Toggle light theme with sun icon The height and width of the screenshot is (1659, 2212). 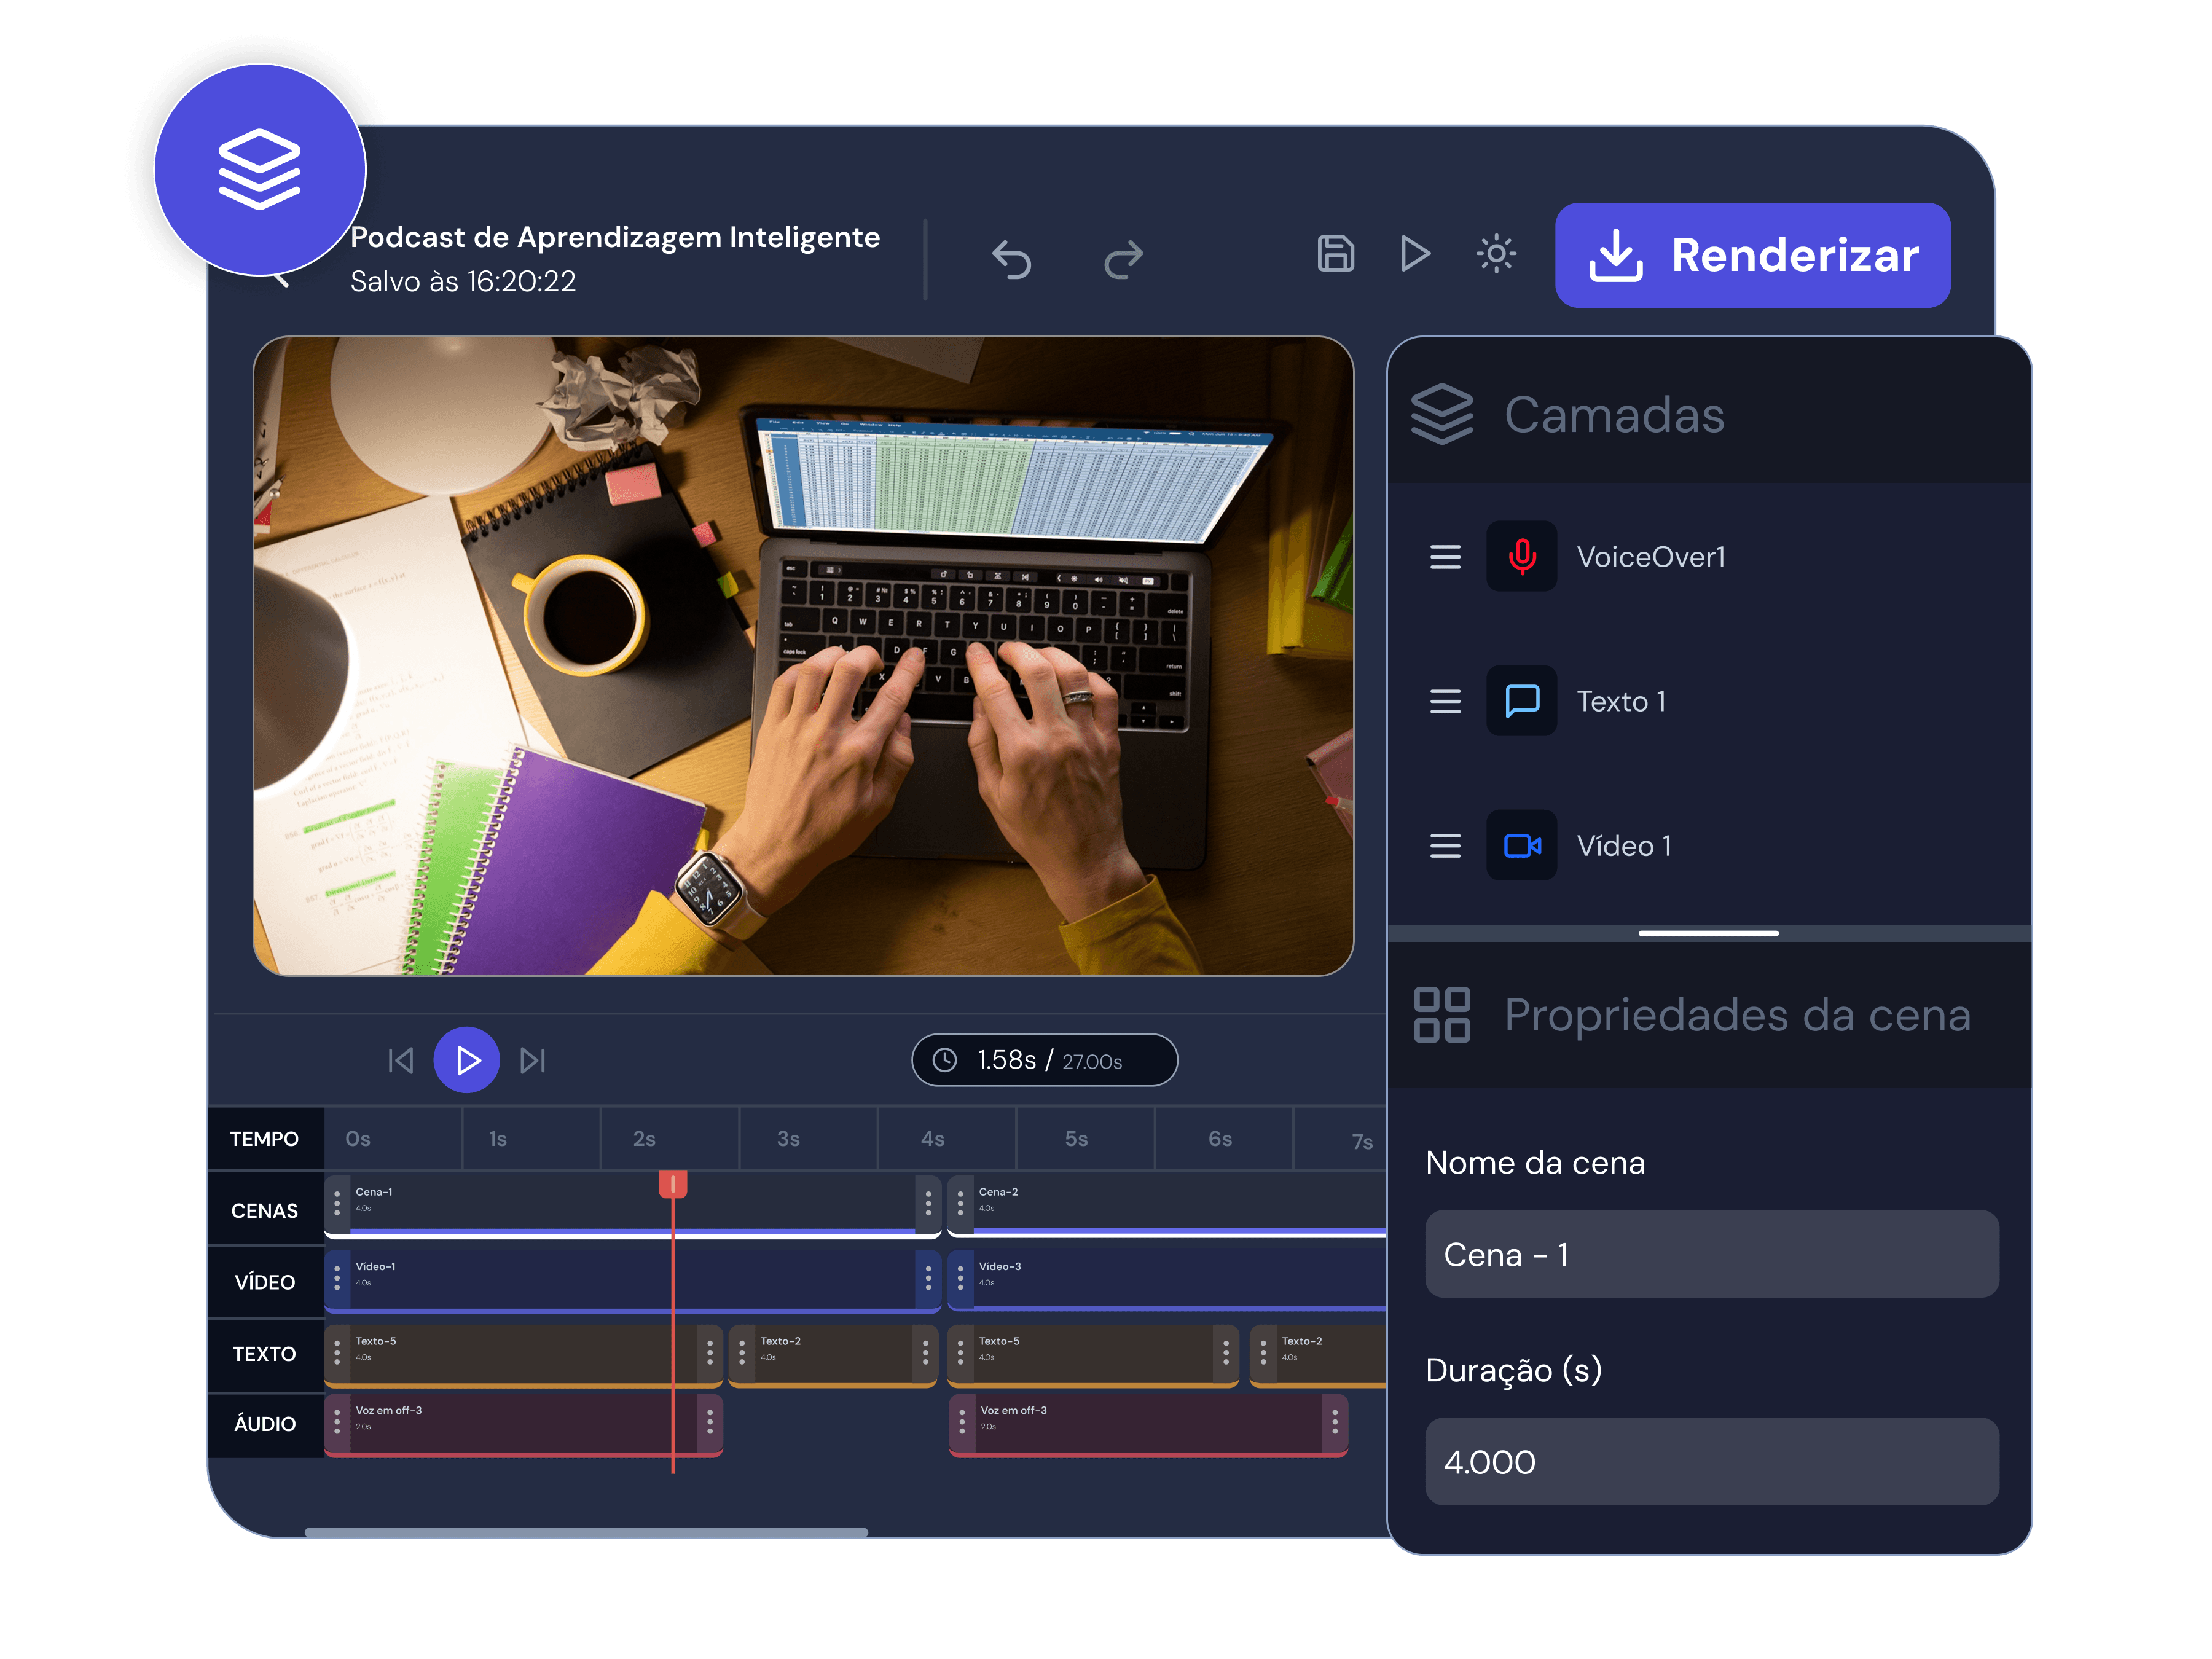[x=1496, y=254]
